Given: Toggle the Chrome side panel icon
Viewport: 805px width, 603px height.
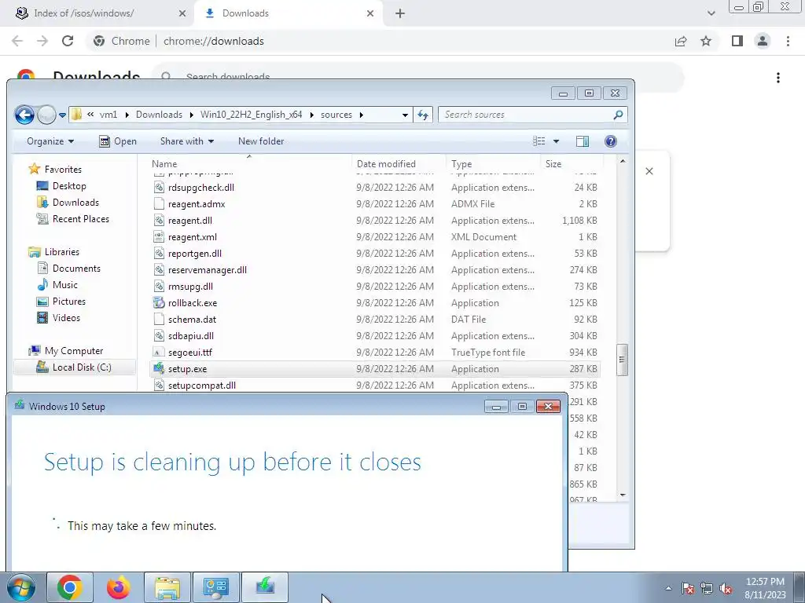Looking at the screenshot, I should (737, 41).
